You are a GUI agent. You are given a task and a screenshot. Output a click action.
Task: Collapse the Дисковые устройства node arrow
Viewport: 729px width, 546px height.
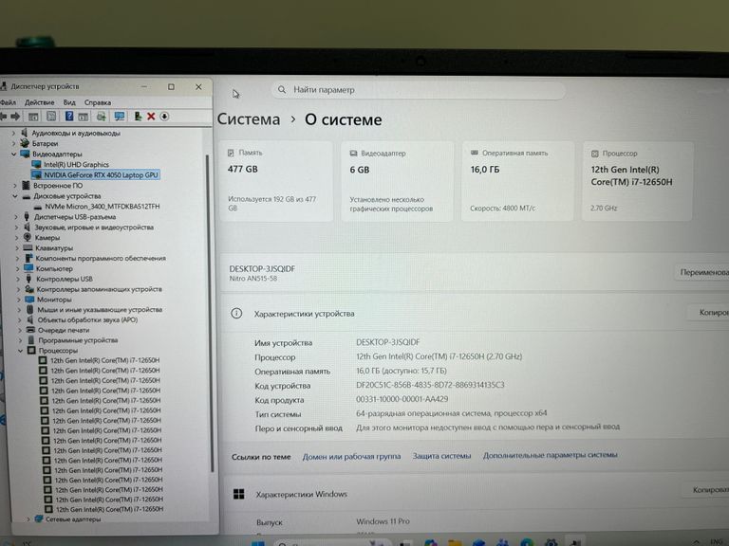pyautogui.click(x=15, y=196)
